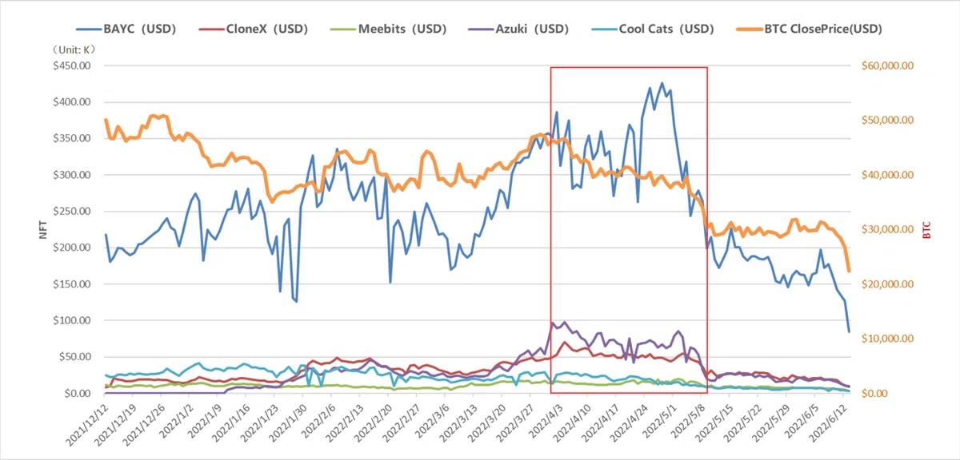Click the 2022/5/8 date label
This screenshot has width=960, height=460.
point(689,422)
